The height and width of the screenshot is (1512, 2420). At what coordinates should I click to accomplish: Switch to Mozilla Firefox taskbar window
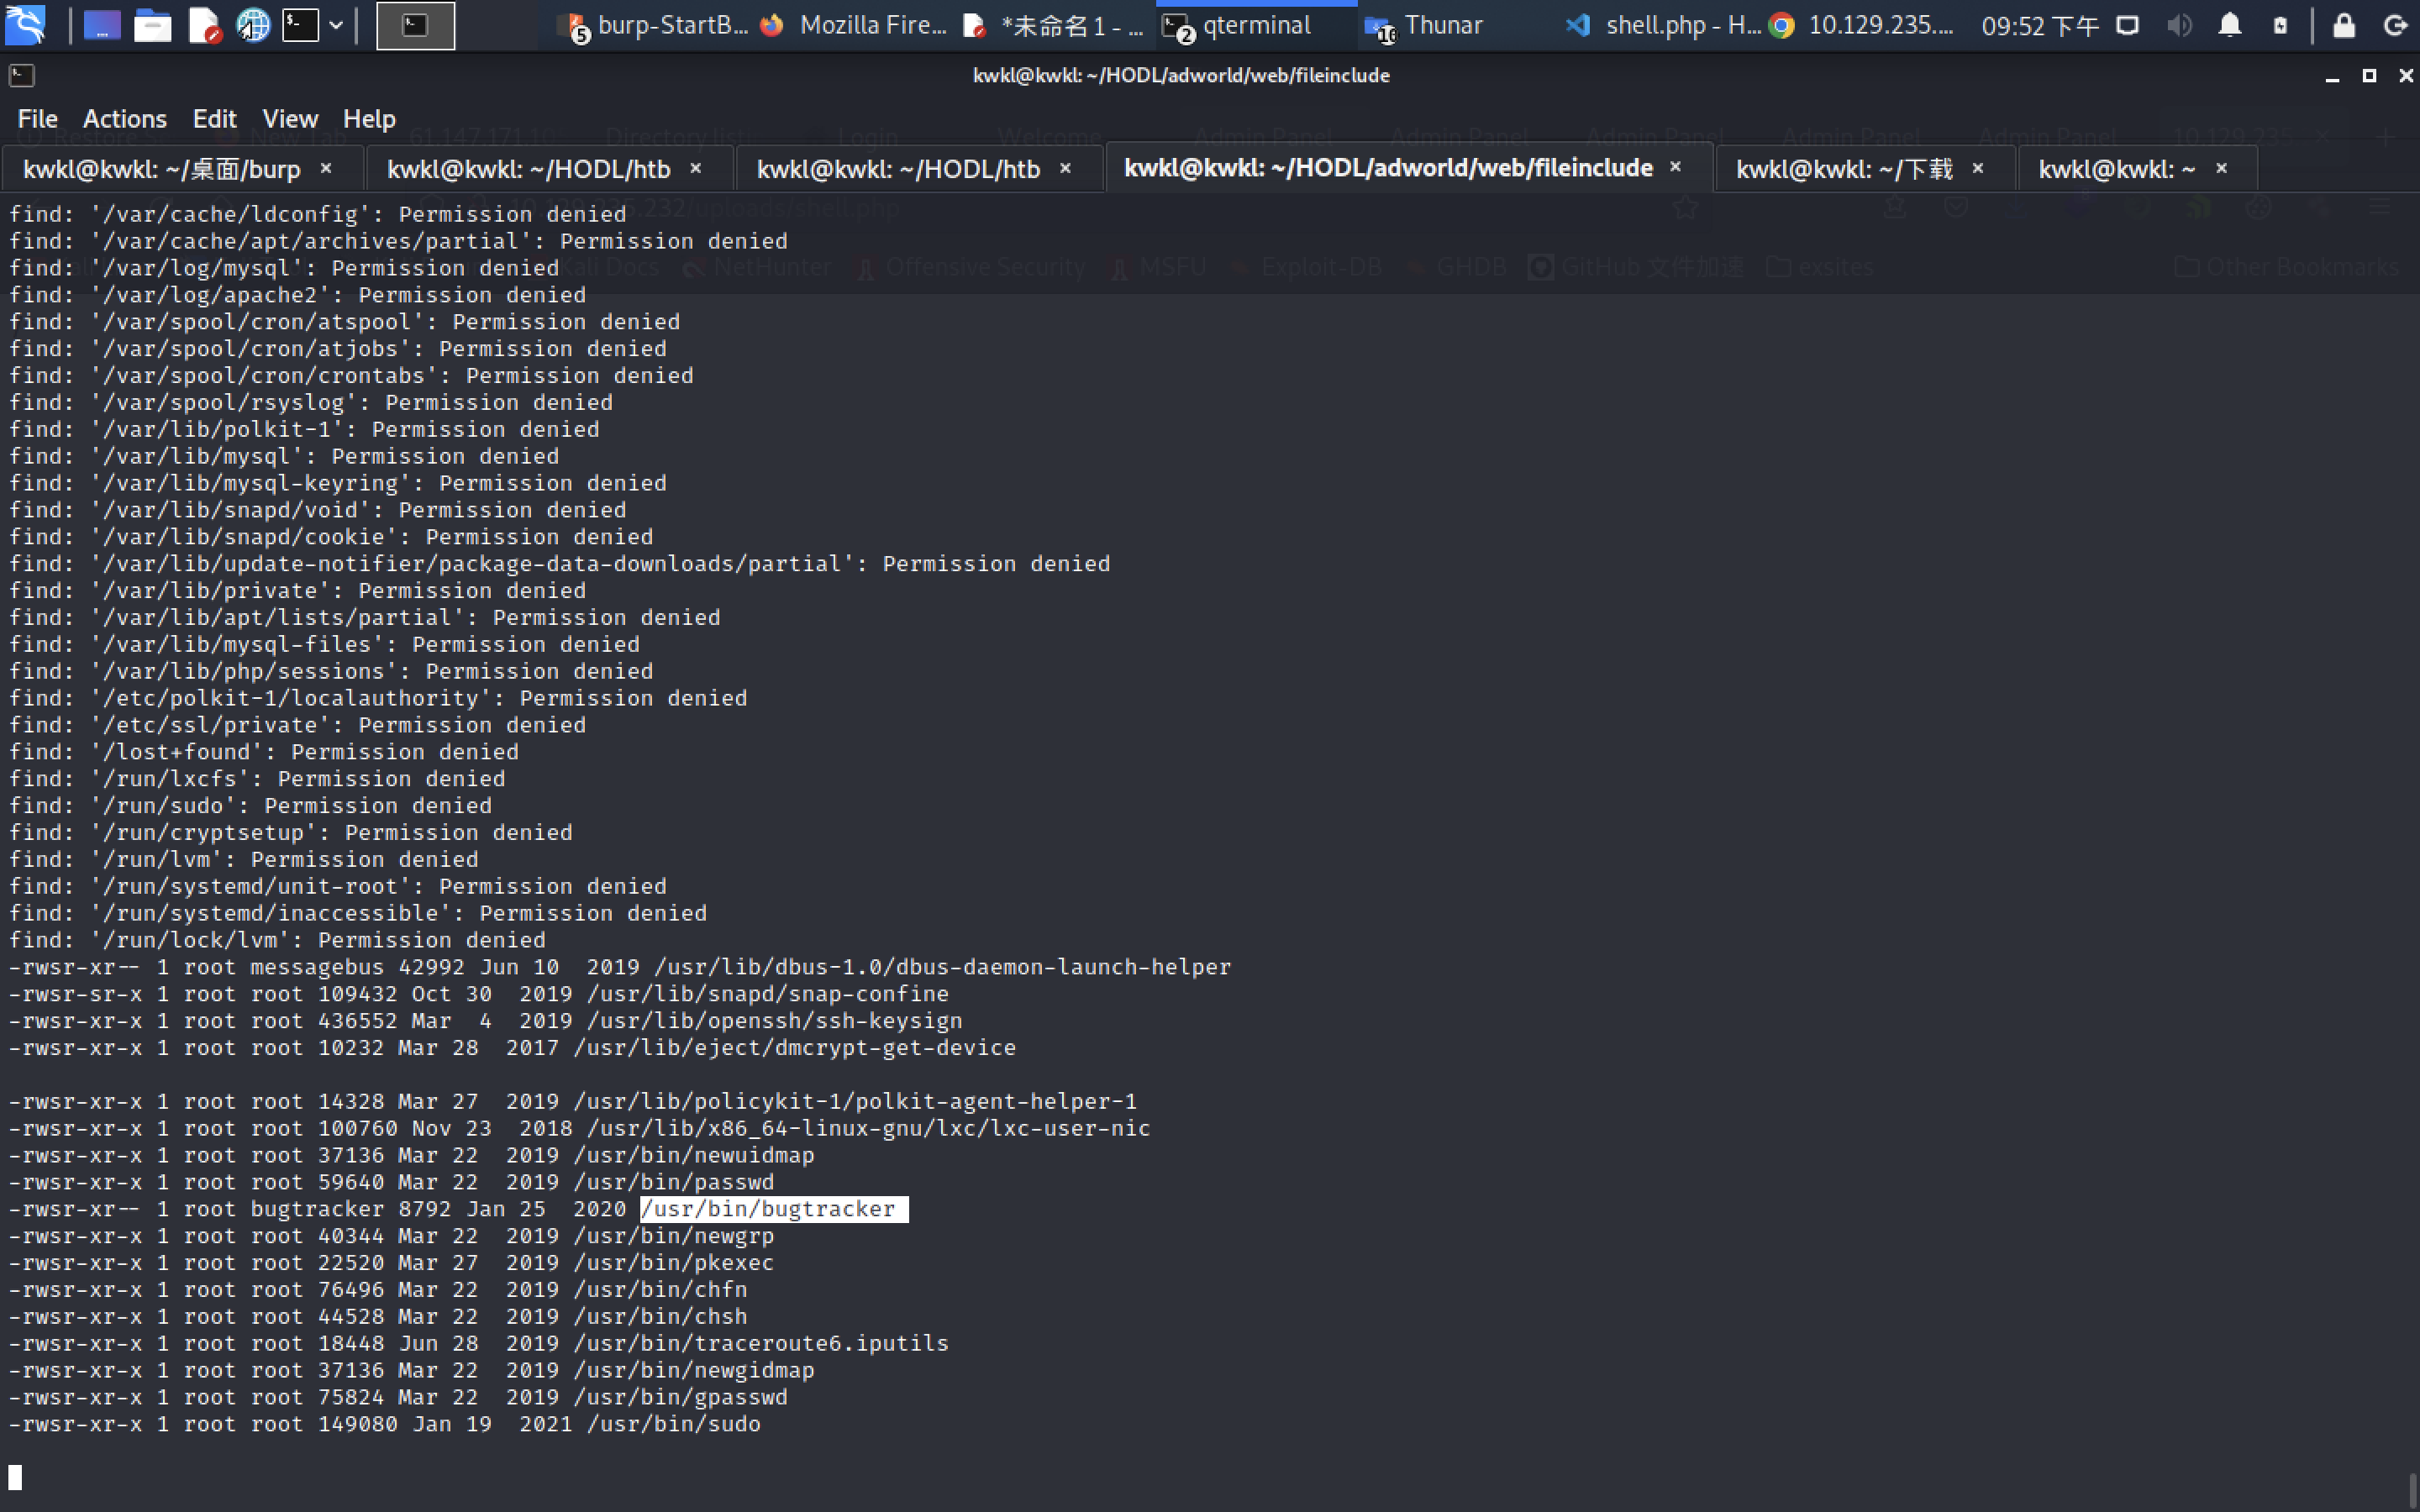tap(853, 25)
